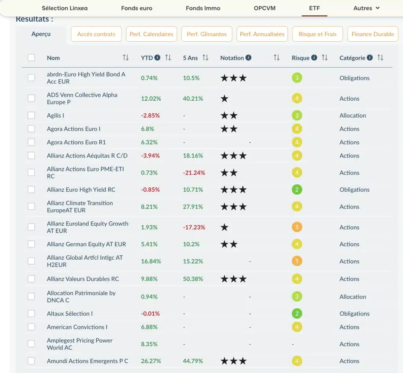The image size is (403, 373).
Task: Click YTD value -3.94%
Action: point(150,155)
